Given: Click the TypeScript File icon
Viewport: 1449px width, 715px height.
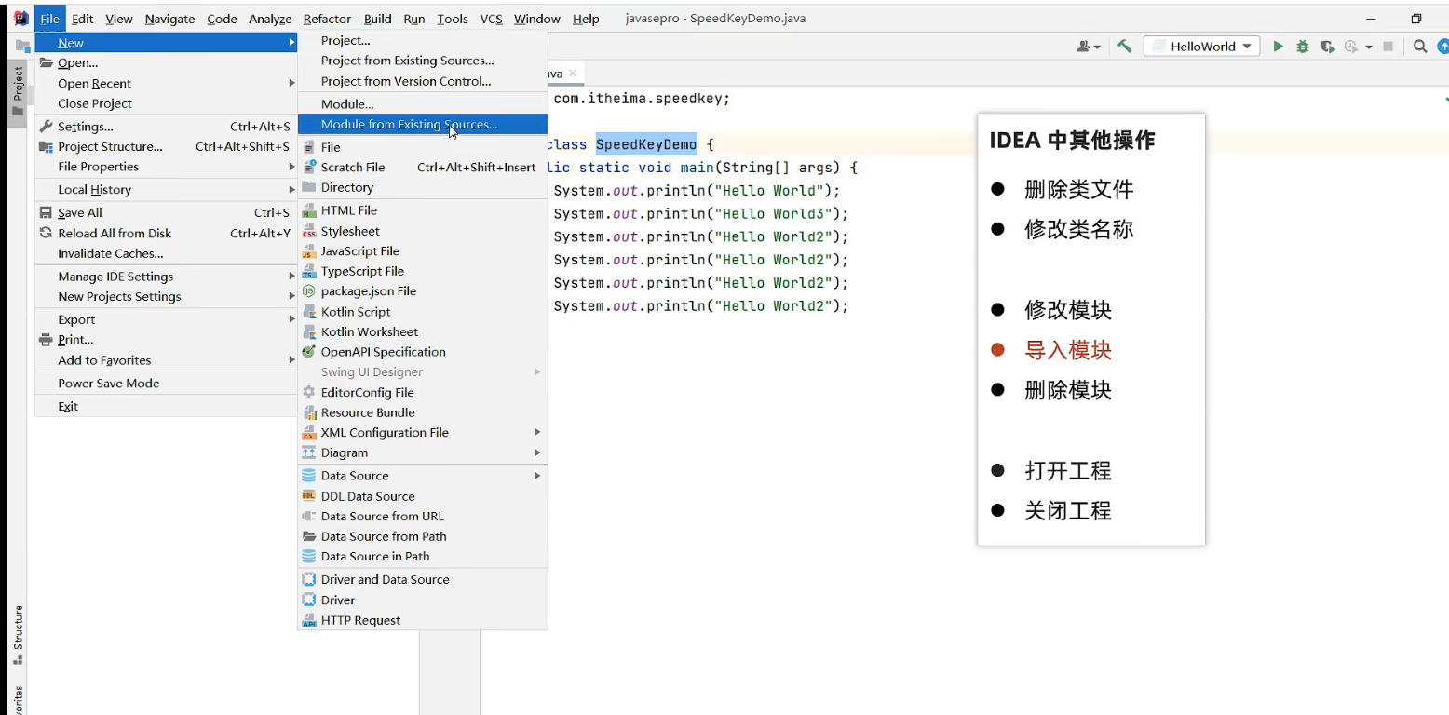Looking at the screenshot, I should pyautogui.click(x=308, y=272).
